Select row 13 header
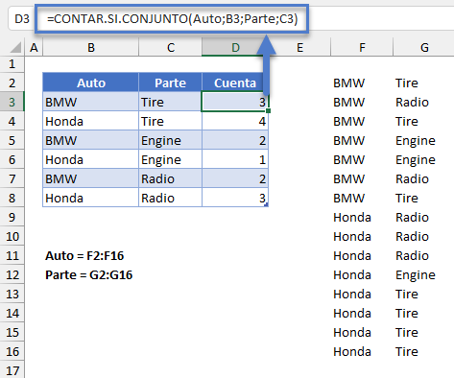 tap(12, 294)
